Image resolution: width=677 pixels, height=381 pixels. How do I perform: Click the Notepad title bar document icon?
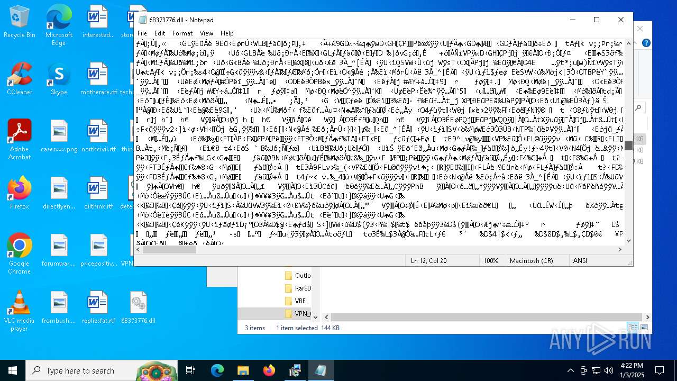click(142, 20)
